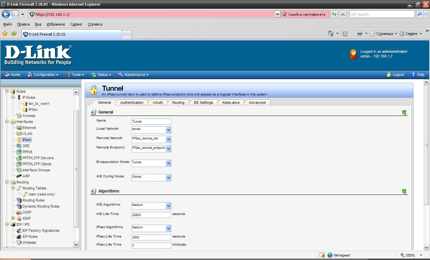
Task: Click the IPsec Life Time seconds field
Action: 151,237
